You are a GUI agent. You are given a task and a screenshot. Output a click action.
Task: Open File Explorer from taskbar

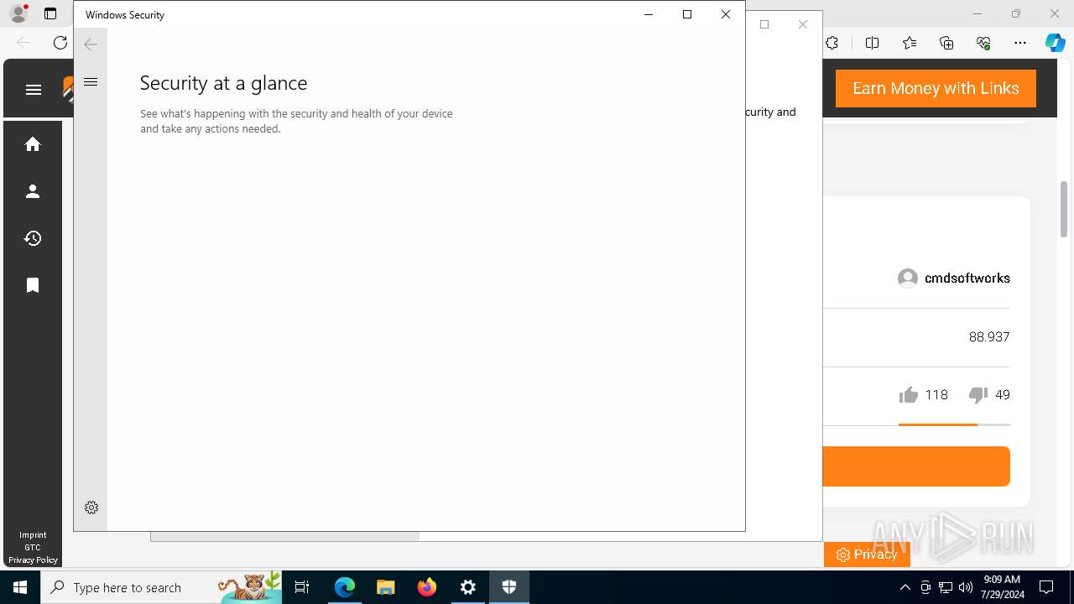[x=386, y=587]
